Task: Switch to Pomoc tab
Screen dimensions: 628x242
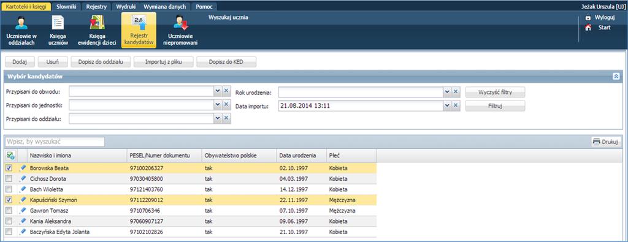Action: [204, 7]
